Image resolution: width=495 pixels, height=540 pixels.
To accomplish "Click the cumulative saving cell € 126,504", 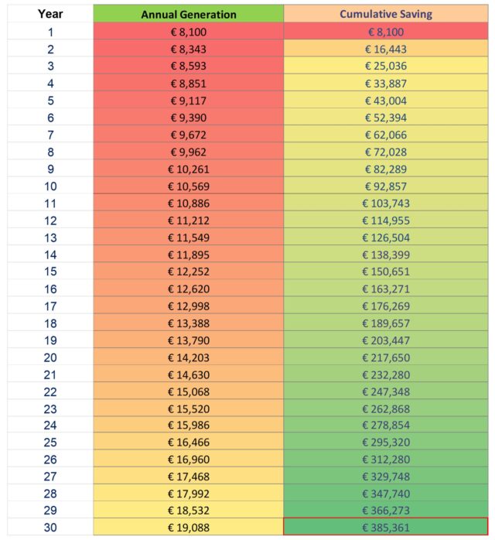I will coord(385,238).
